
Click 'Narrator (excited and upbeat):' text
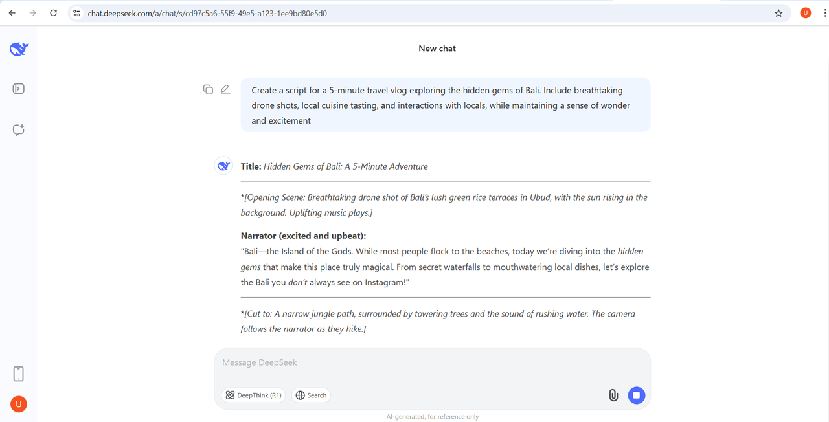tap(303, 236)
